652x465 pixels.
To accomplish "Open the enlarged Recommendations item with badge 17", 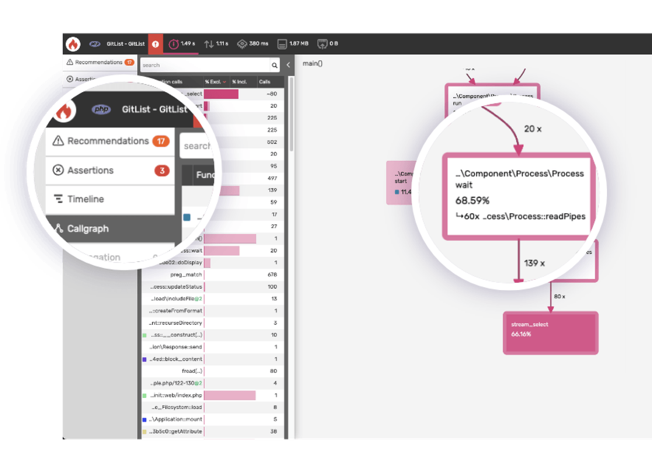I will 110,141.
